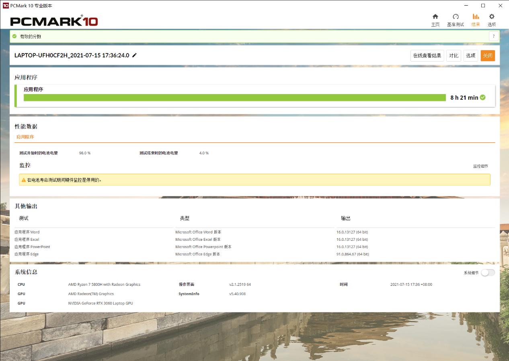Click the orange Close (关闭) button
The image size is (509, 361).
[x=488, y=56]
